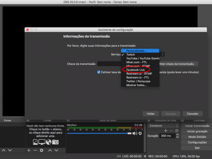The width and height of the screenshot is (212, 159).
Task: Pop out the Transições de Cena dock icon
Action: click(149, 120)
